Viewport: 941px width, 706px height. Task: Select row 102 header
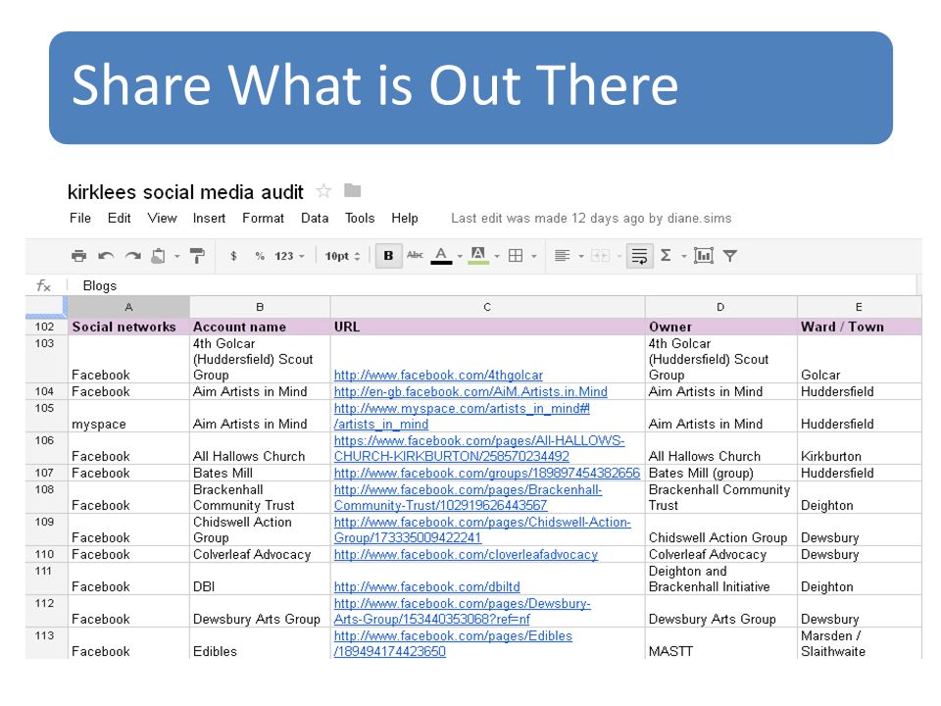coord(46,328)
